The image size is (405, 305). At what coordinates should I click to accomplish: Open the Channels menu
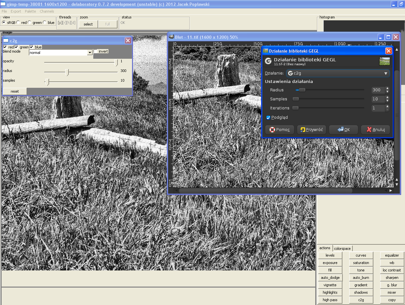[x=47, y=11]
